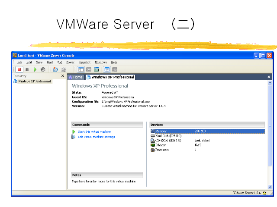Open the View menu

click(x=39, y=62)
